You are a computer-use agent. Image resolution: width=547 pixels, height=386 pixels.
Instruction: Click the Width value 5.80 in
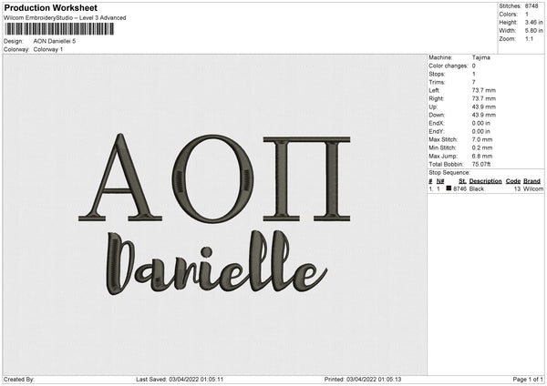click(533, 31)
